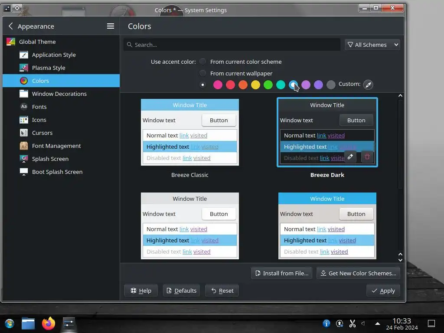
Task: Click the keep-above pin icon in title bar
Action: pos(17,8)
